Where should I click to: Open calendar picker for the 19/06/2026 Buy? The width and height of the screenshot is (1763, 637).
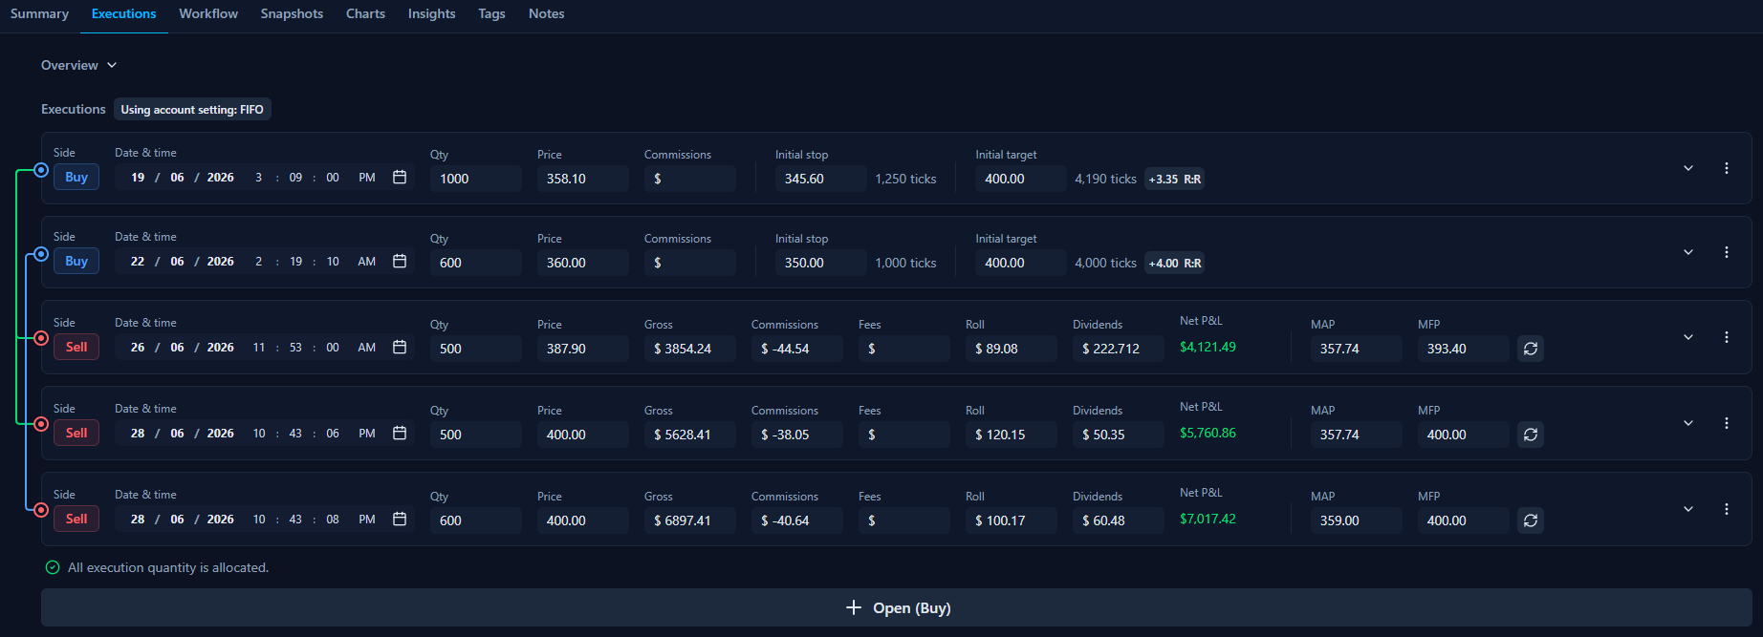click(400, 177)
